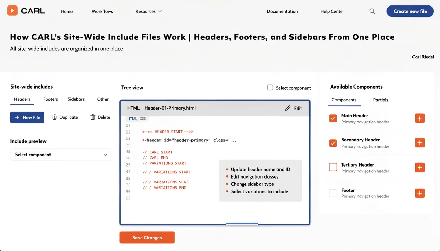The height and width of the screenshot is (251, 440).
Task: Select the Partiols tab
Action: coord(381,100)
